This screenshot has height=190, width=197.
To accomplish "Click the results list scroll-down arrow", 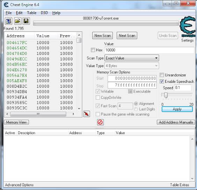I will coord(79,109).
